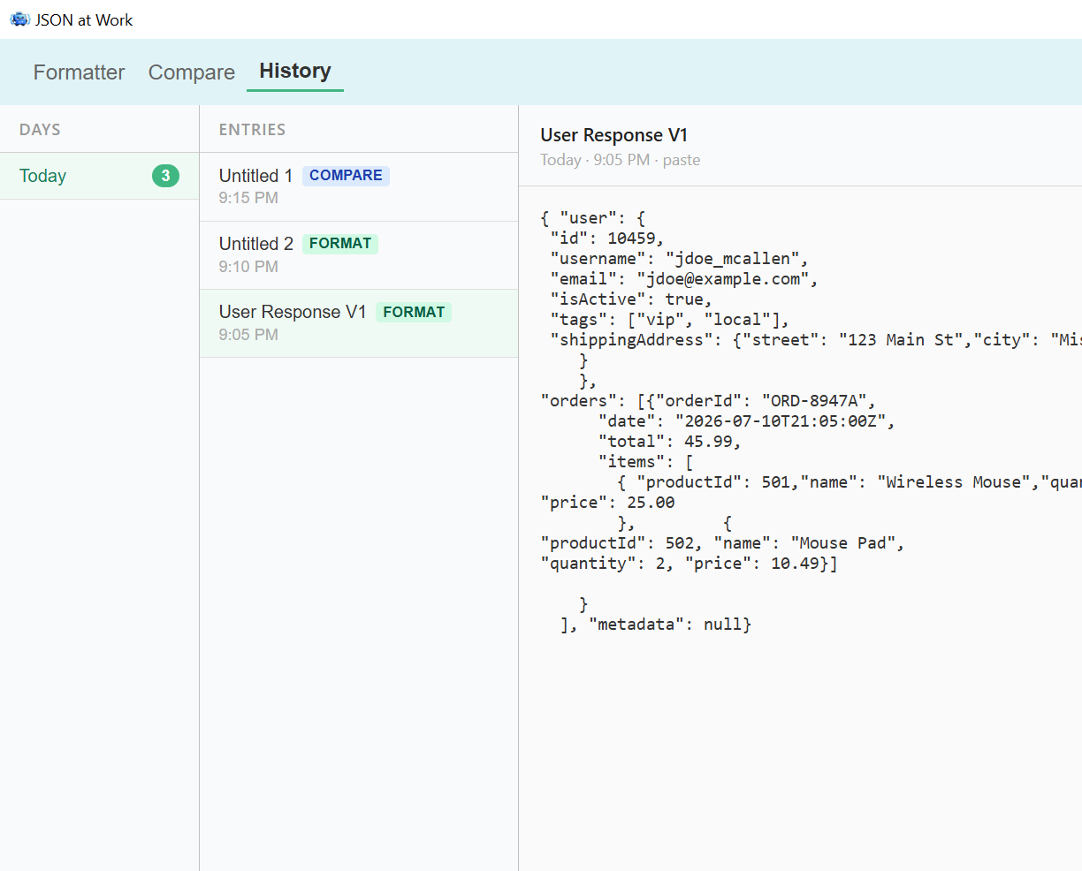Click COMPARE badge on Untitled 1
This screenshot has width=1082, height=871.
pos(346,175)
